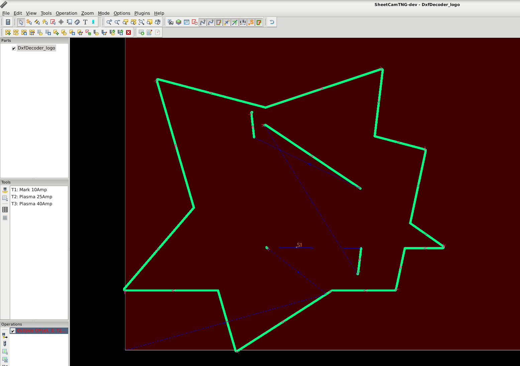
Task: Select the arrow pointer tool
Action: [x=21, y=22]
